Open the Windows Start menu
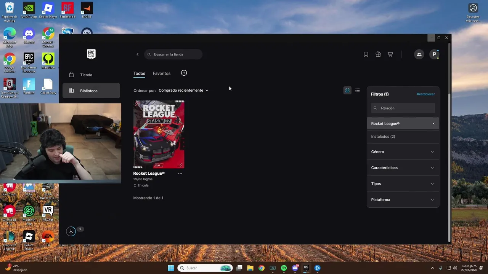 click(x=171, y=268)
